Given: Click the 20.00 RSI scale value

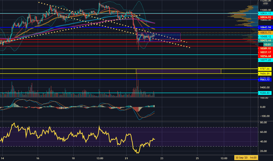Looking at the screenshot, I should [263, 151].
